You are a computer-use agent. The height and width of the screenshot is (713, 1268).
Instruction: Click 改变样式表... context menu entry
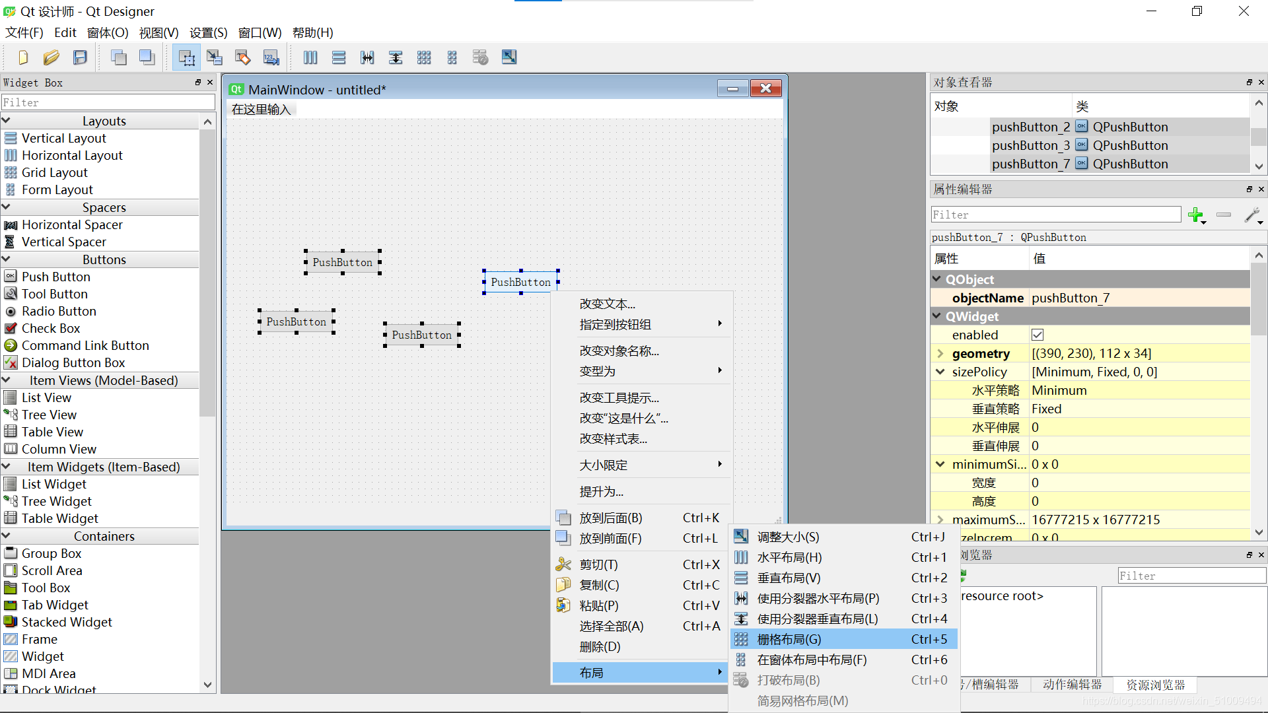click(x=613, y=438)
